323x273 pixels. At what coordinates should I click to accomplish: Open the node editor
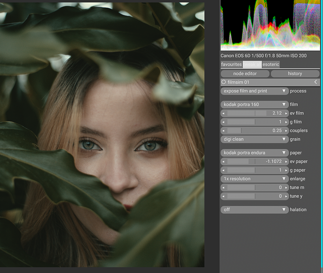(245, 74)
